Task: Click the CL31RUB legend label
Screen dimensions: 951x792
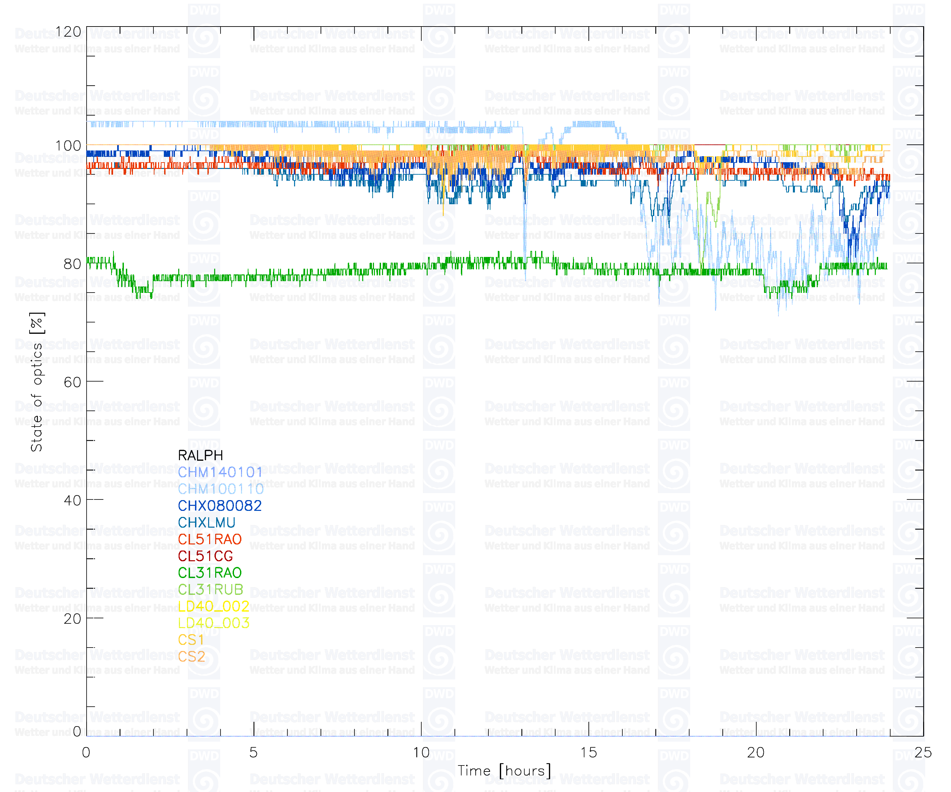Action: tap(210, 589)
